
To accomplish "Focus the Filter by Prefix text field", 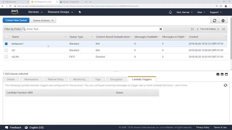I will (x=92, y=29).
